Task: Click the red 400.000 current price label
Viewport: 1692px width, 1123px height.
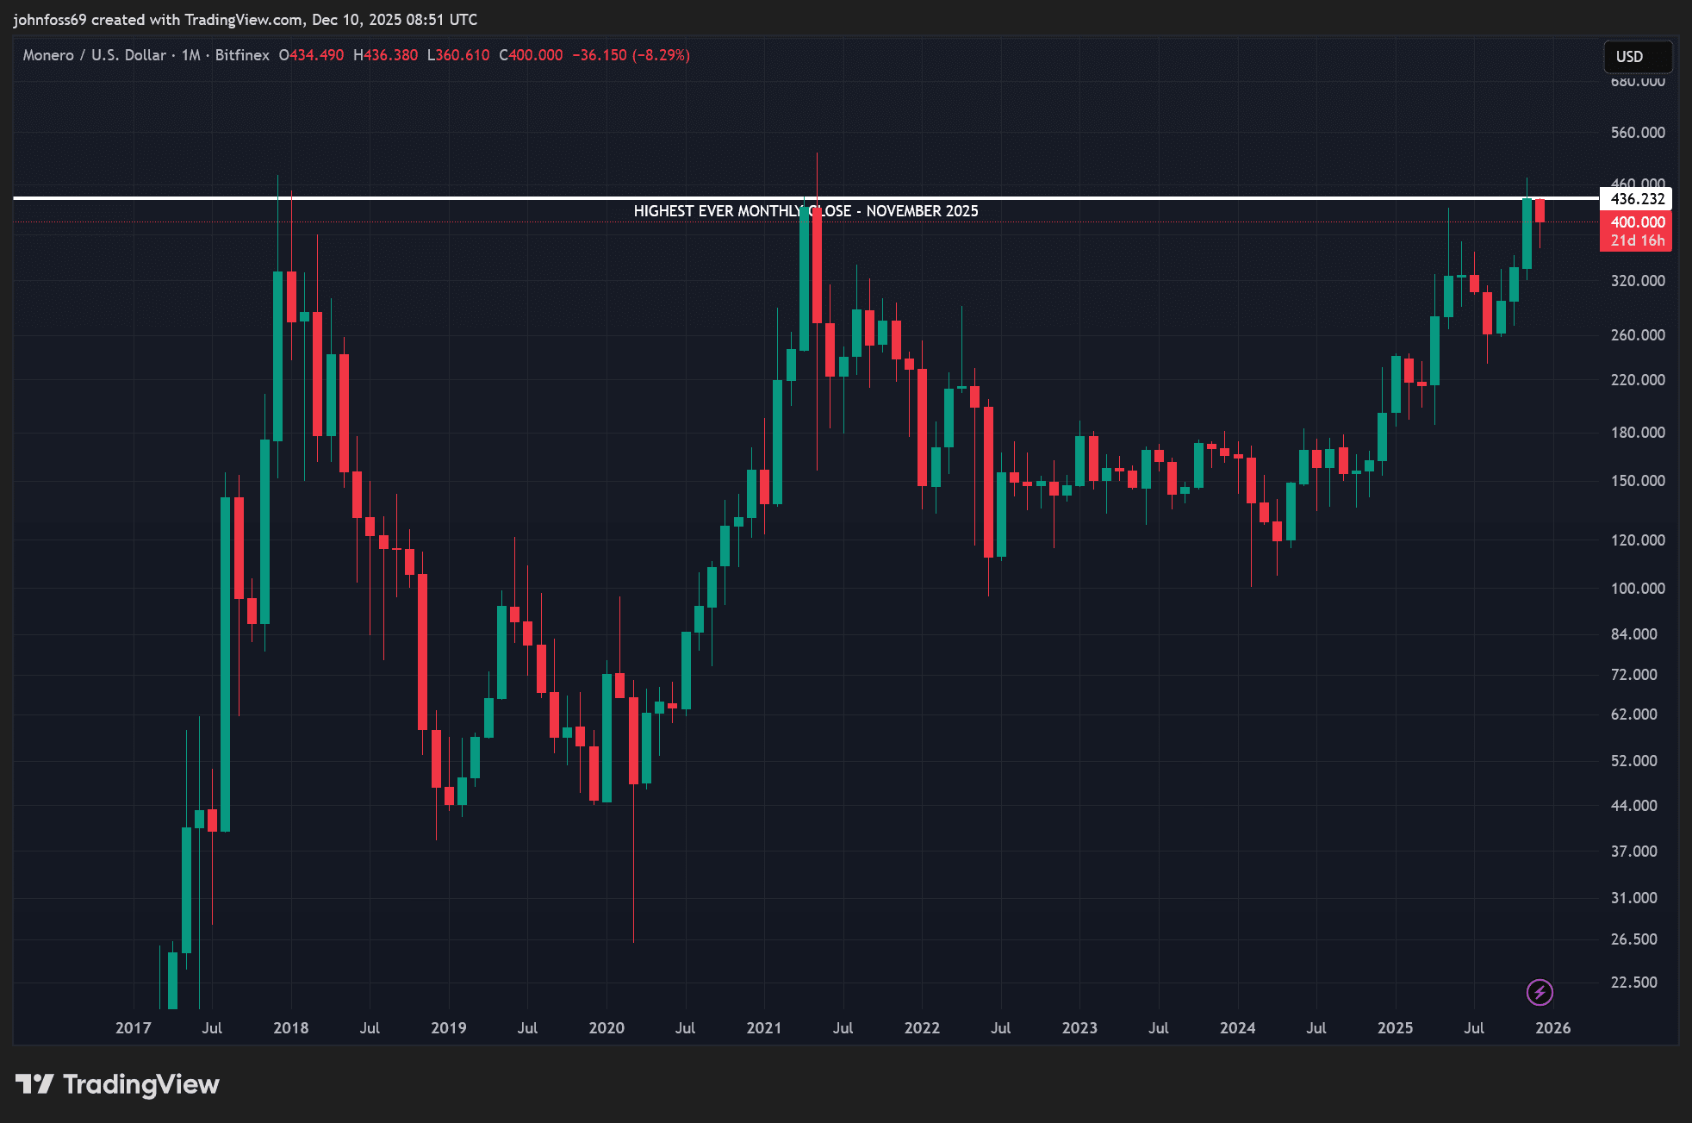Action: [x=1636, y=222]
